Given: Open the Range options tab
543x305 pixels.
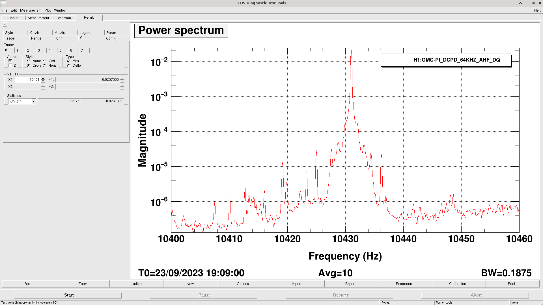Looking at the screenshot, I should click(42, 38).
